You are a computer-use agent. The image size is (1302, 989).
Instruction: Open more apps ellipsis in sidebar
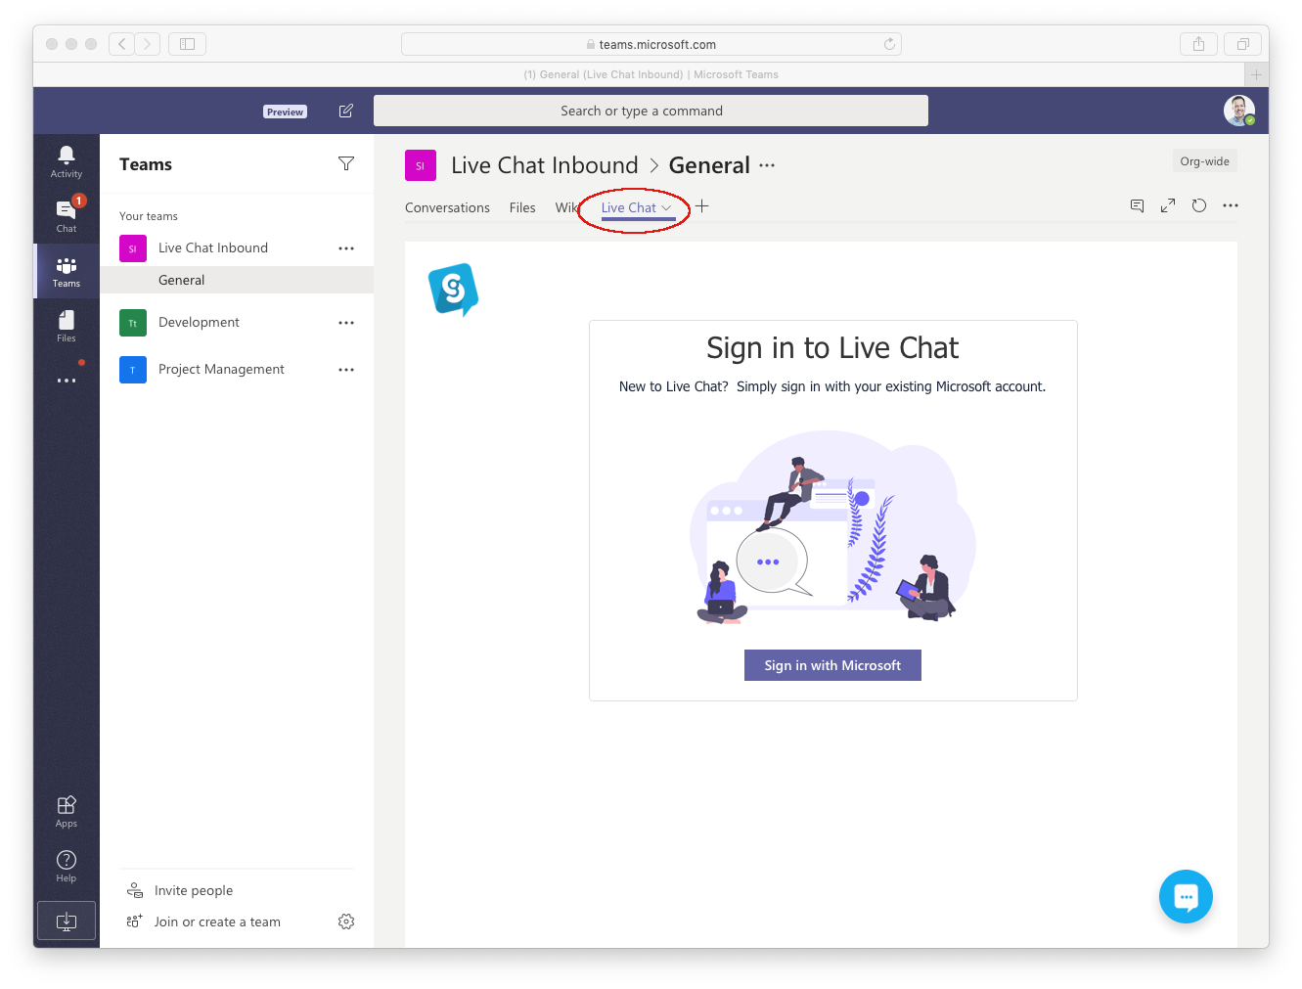[67, 381]
